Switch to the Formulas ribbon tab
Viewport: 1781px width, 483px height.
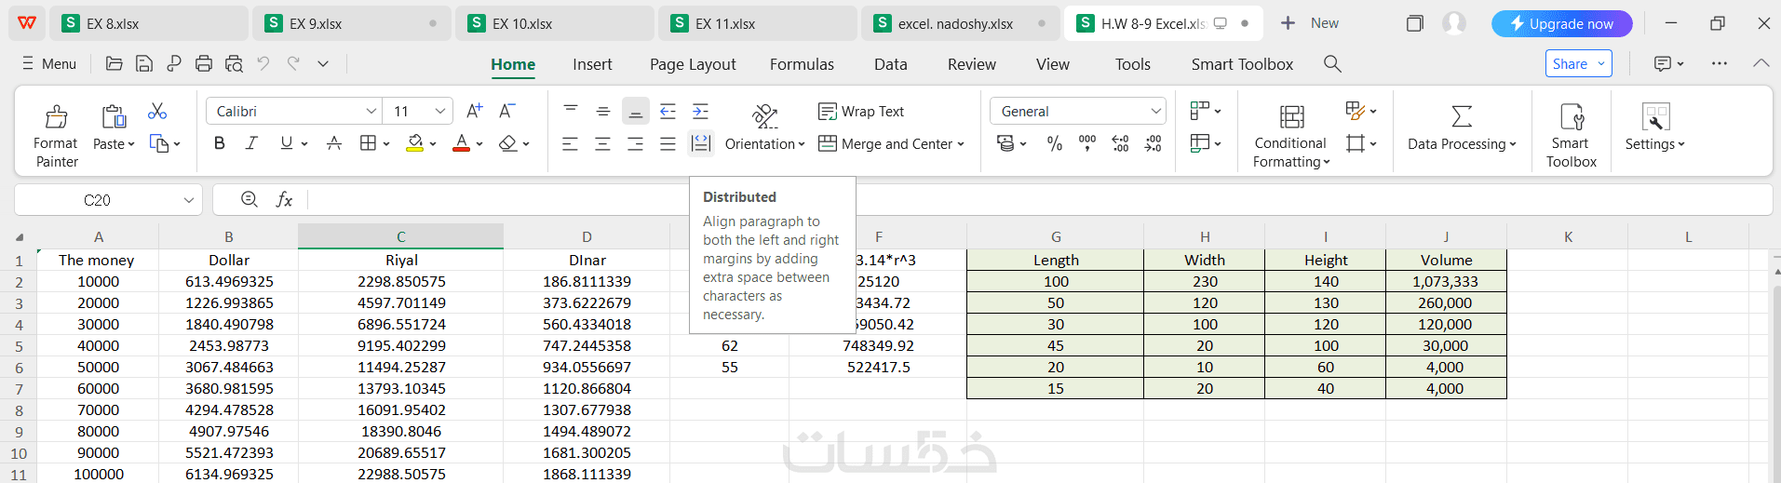point(801,64)
